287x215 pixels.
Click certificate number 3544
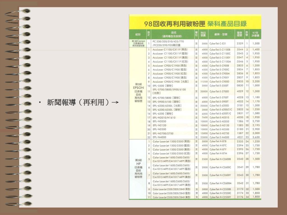click(240, 49)
